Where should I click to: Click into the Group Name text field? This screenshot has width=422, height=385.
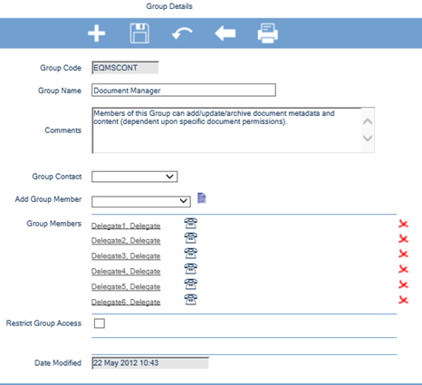184,91
